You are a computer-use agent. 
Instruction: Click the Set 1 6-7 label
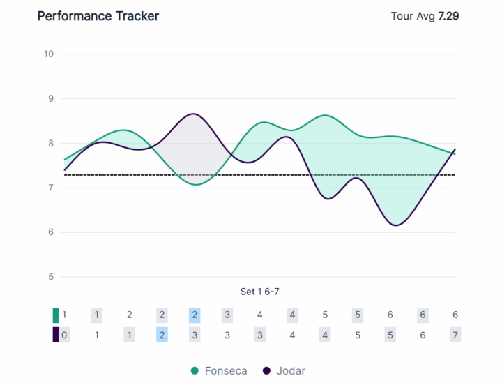(x=260, y=292)
